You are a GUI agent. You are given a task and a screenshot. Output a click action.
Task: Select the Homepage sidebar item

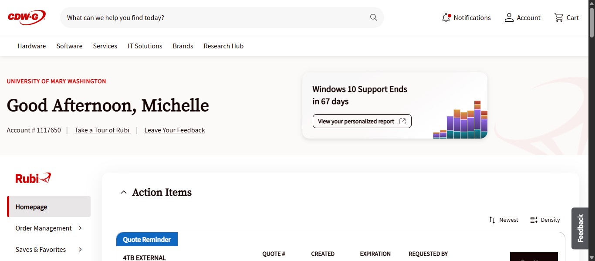[x=49, y=207]
